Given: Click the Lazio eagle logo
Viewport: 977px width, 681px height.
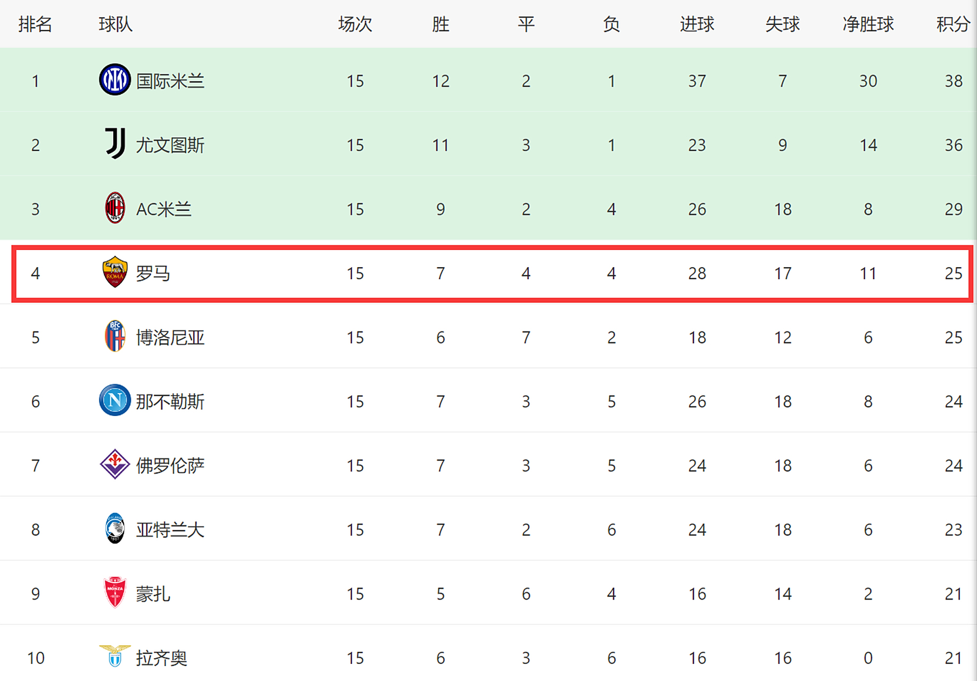Looking at the screenshot, I should (x=115, y=656).
